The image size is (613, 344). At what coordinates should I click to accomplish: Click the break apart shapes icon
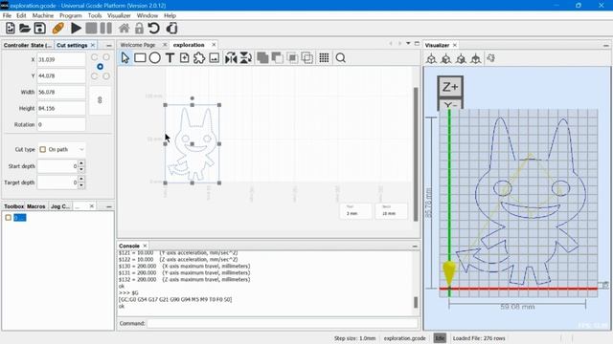click(306, 57)
